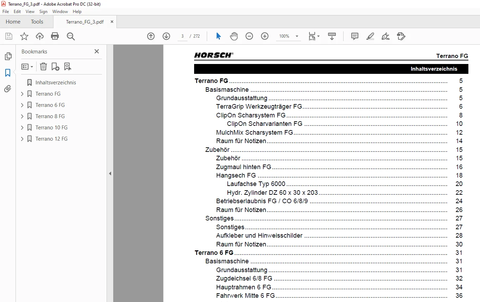The image size is (480, 302).
Task: Close the Terrano_FG_3.pdf tab
Action: [x=112, y=22]
